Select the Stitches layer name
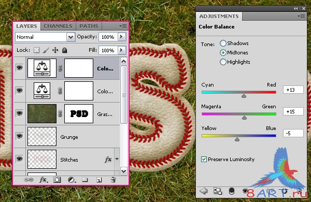 coord(69,160)
